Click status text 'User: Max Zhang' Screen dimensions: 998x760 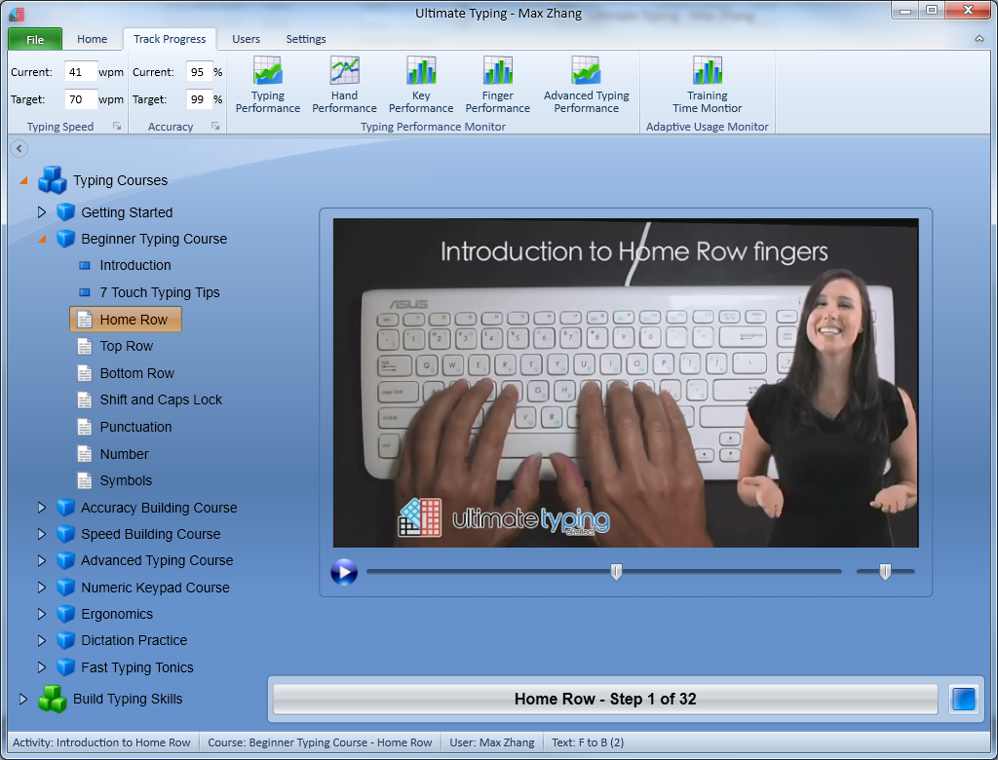coord(492,742)
